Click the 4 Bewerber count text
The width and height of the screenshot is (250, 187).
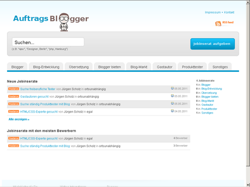[x=180, y=138]
